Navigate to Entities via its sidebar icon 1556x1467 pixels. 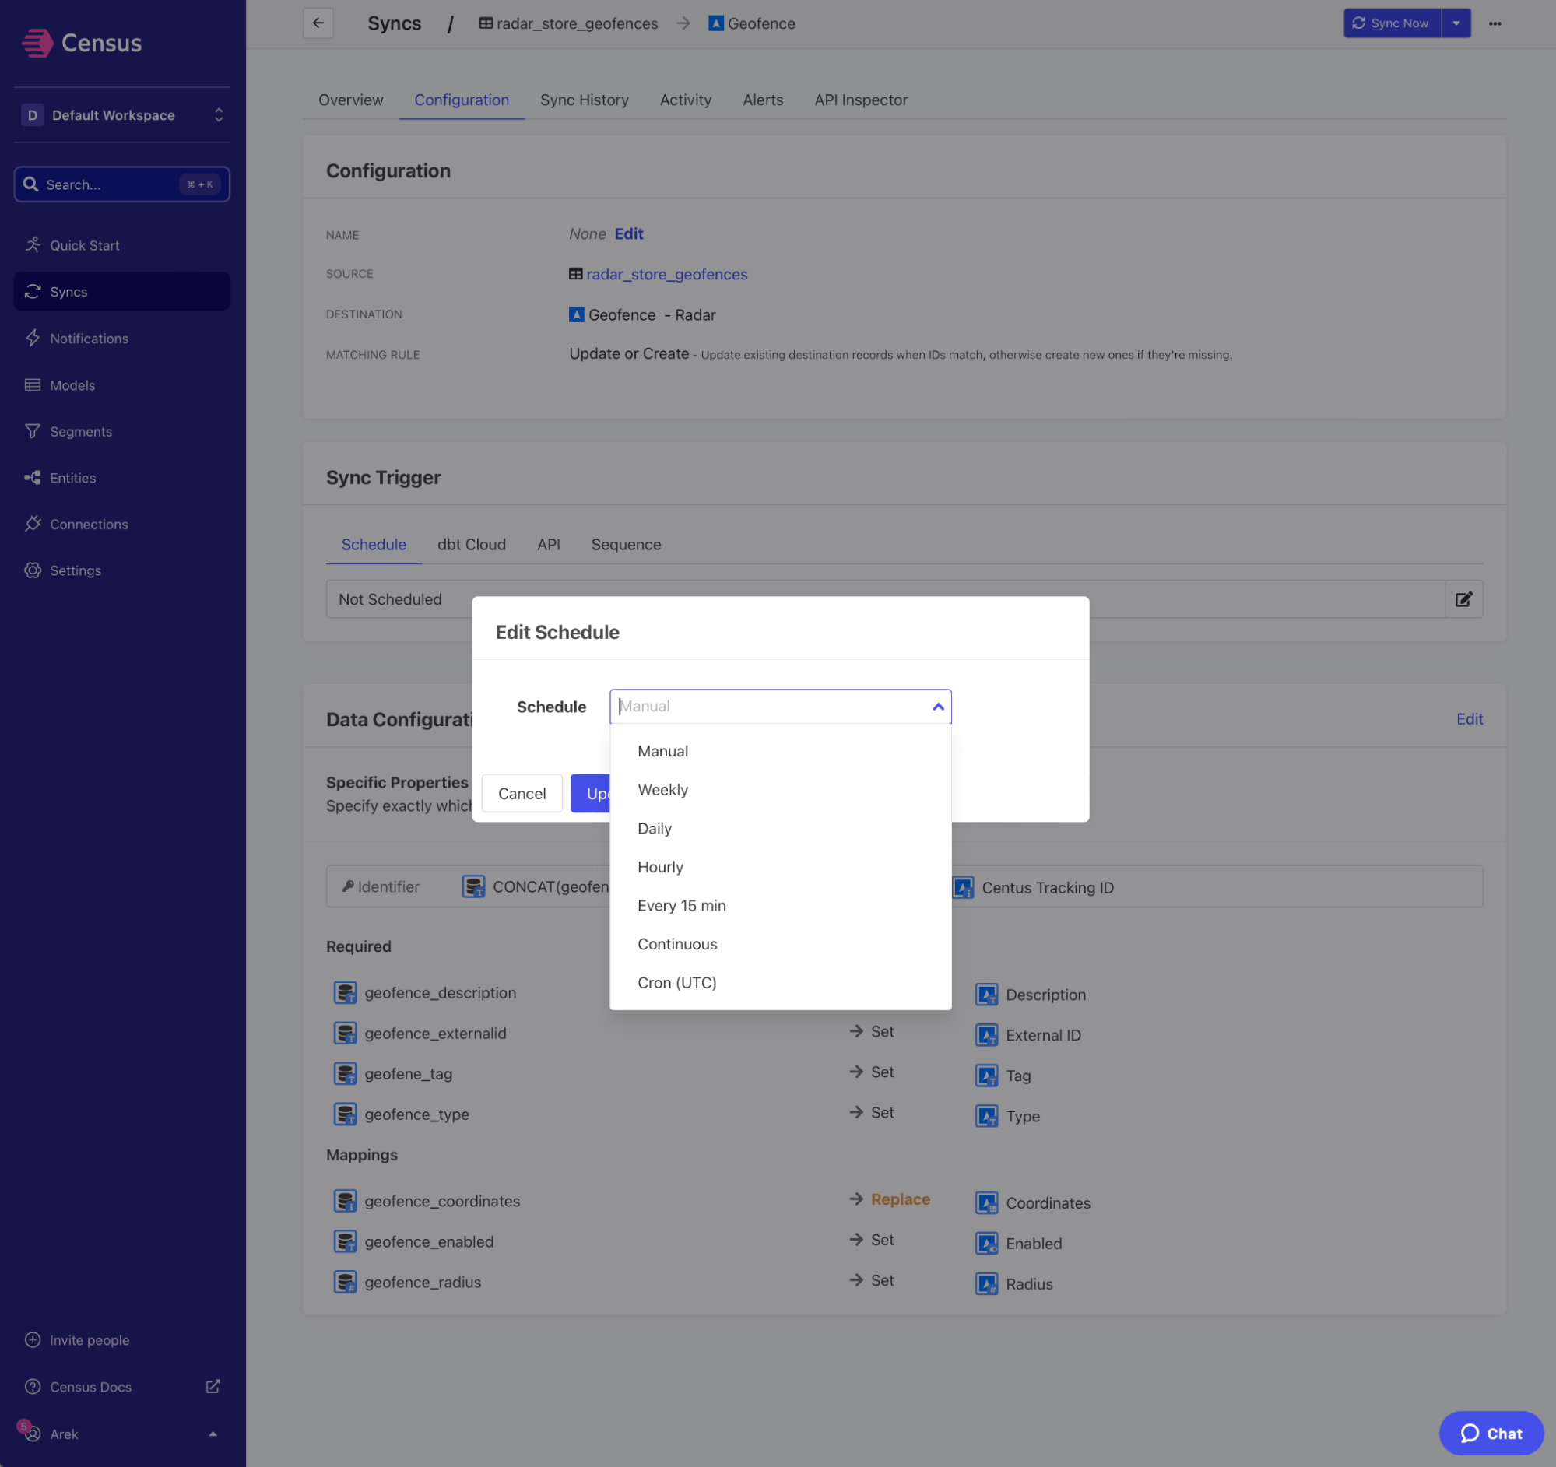[x=33, y=477]
